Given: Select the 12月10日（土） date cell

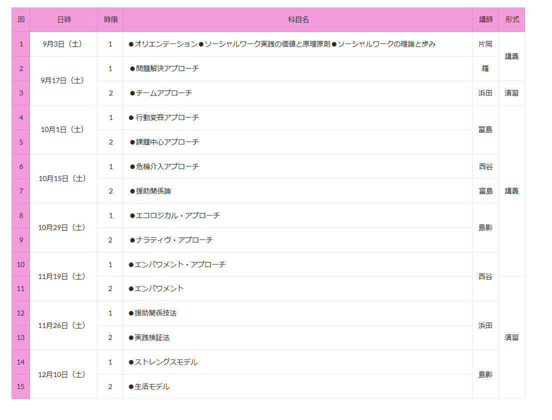Looking at the screenshot, I should (63, 374).
